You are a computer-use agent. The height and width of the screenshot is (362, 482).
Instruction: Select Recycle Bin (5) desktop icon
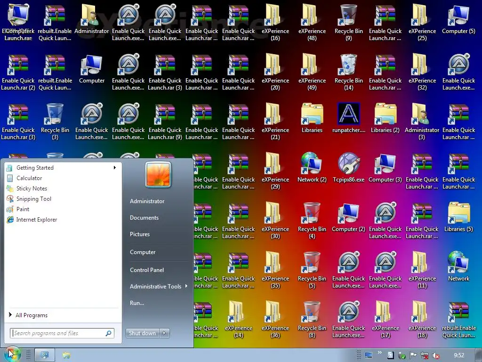tap(312, 271)
